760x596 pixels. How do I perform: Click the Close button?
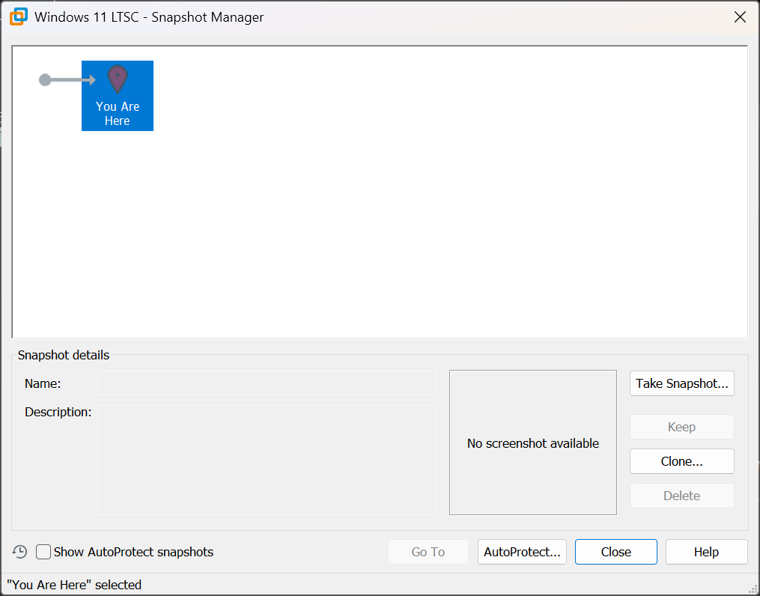[616, 551]
